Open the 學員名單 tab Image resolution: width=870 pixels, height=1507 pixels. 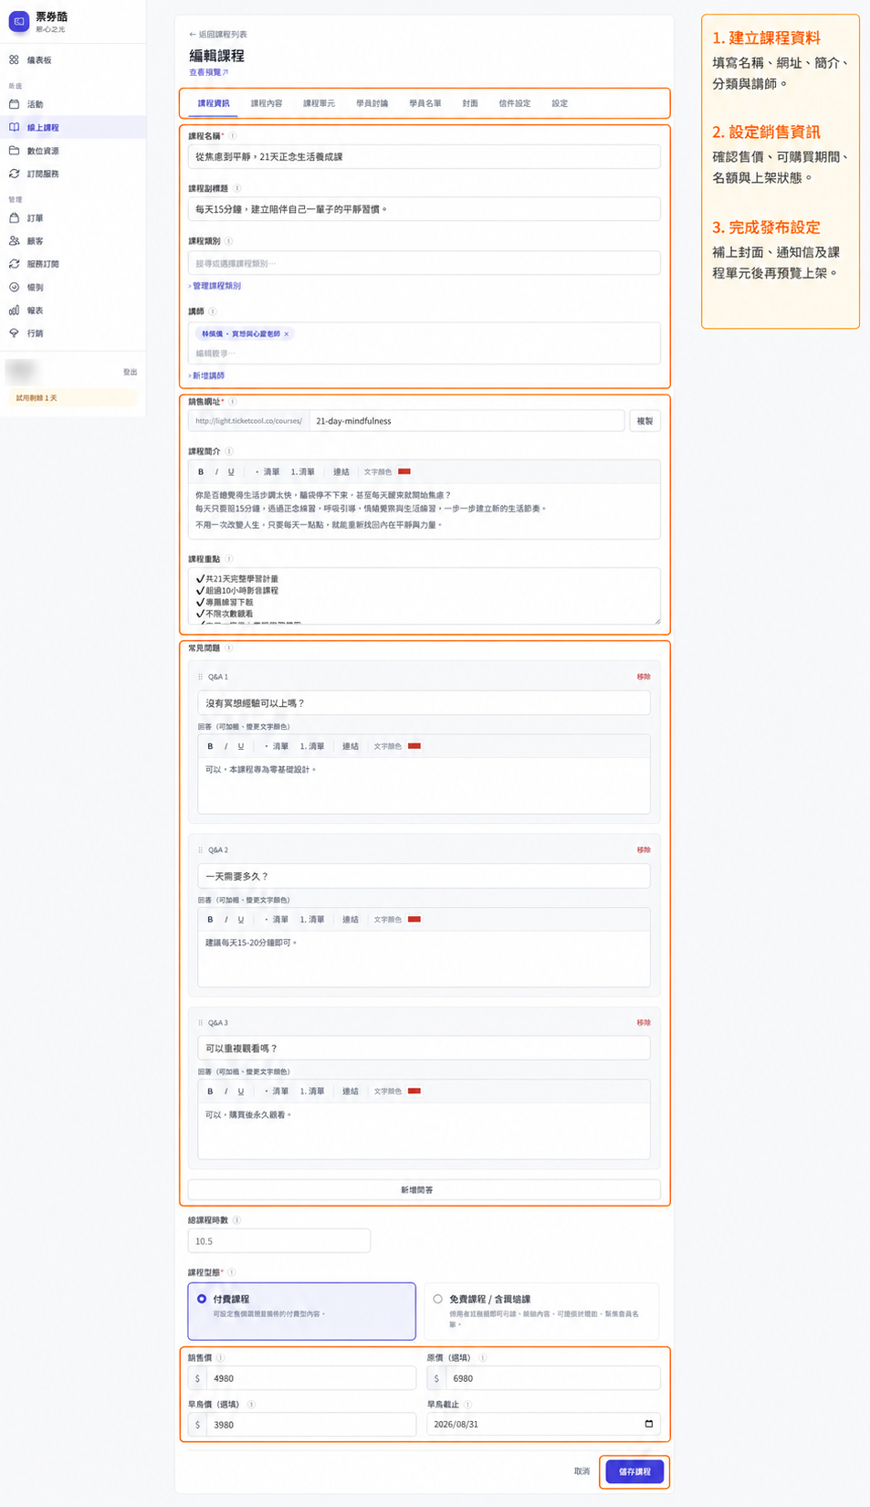click(425, 103)
